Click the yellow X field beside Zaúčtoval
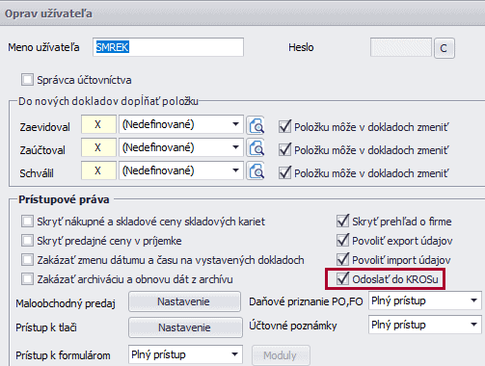 pos(98,147)
